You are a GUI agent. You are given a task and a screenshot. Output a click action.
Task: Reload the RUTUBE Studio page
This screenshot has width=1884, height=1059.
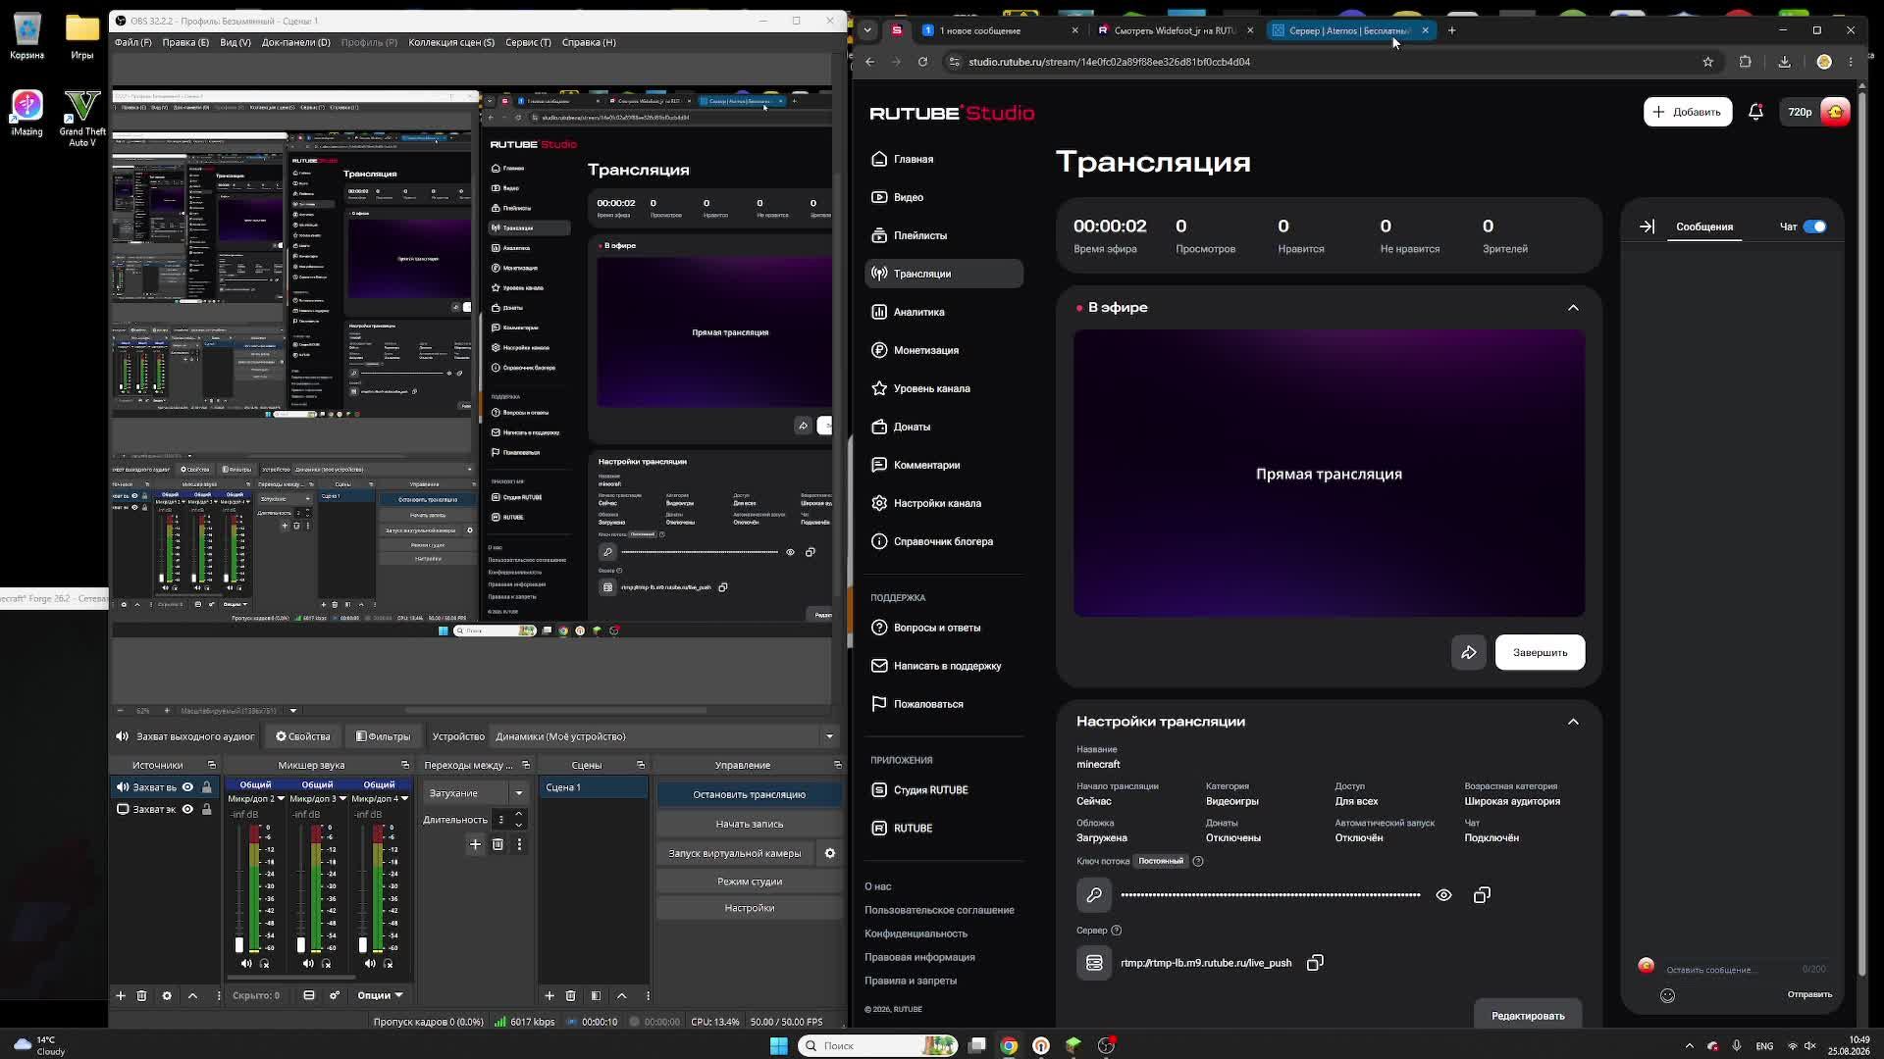click(x=922, y=62)
